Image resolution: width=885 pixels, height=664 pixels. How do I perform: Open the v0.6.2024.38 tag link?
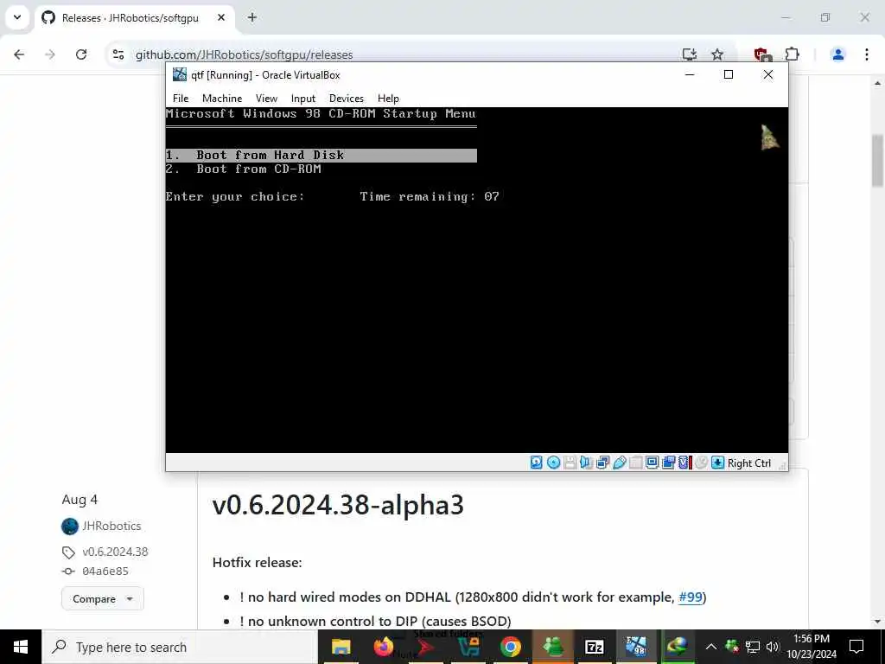pos(115,552)
